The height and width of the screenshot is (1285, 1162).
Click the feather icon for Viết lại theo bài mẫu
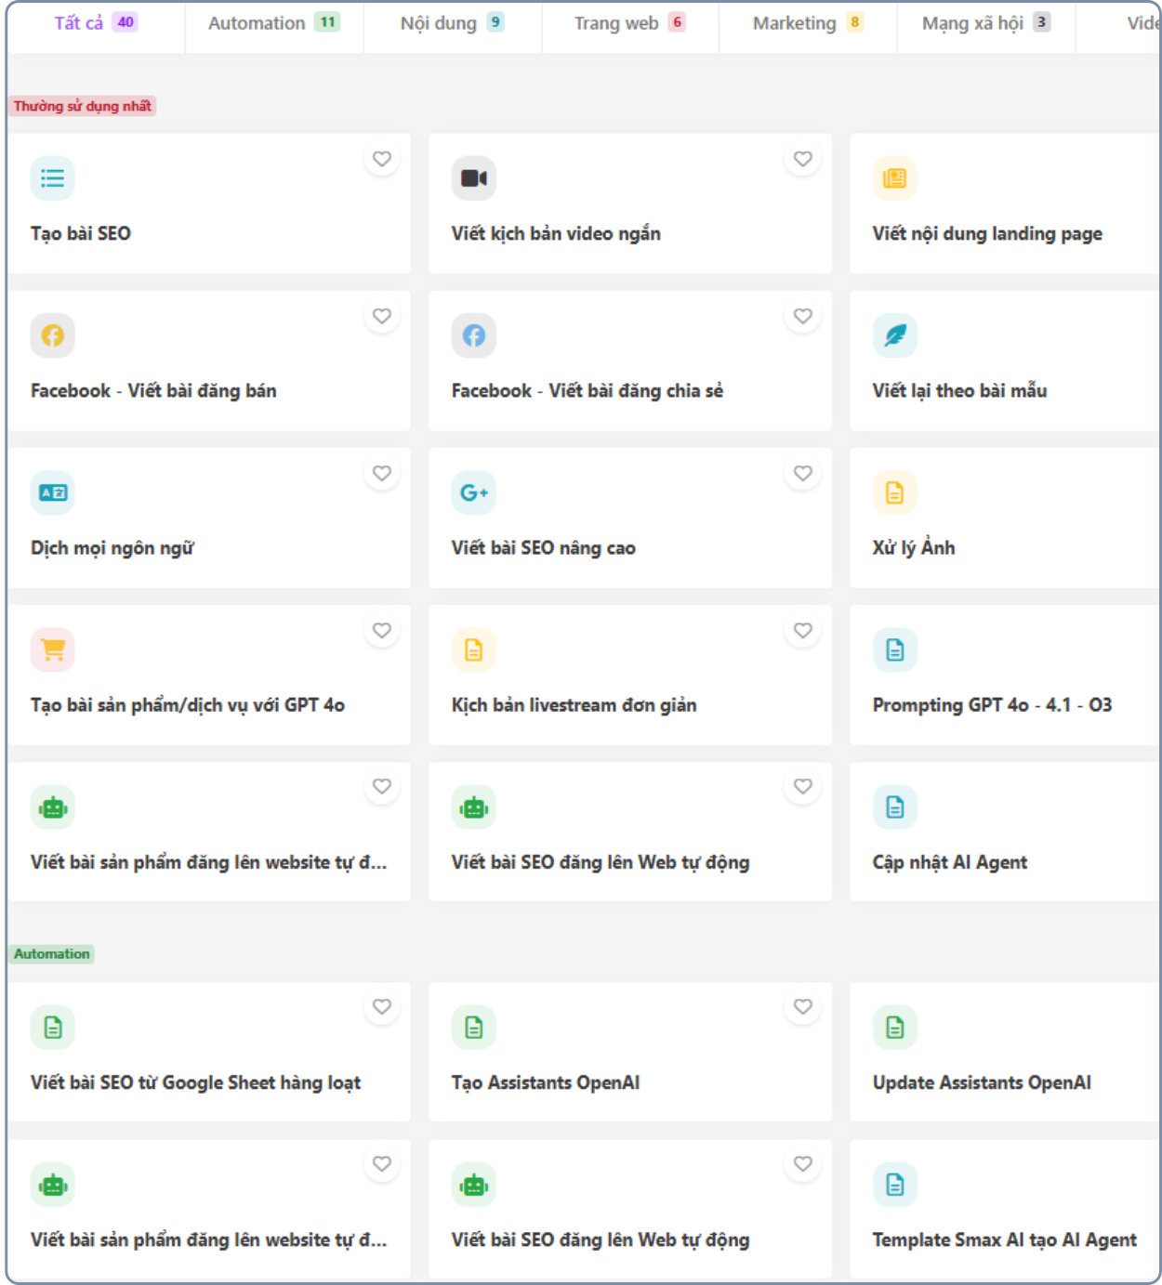(x=895, y=335)
